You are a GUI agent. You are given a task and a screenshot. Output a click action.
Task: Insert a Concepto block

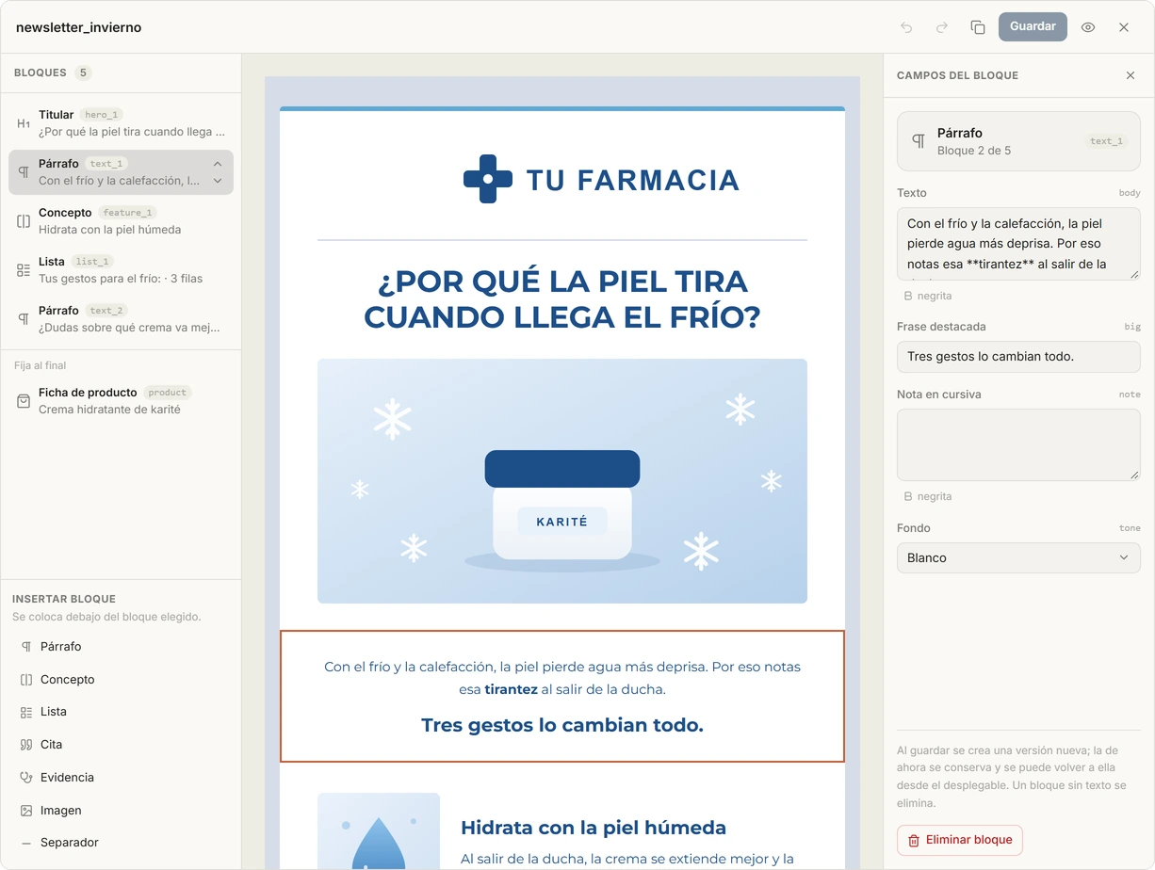(x=121, y=680)
